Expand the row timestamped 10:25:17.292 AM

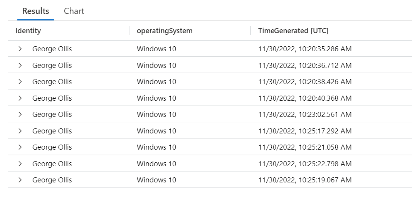click(x=20, y=131)
